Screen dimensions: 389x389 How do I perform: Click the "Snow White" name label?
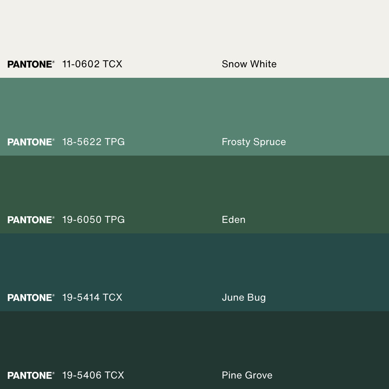pyautogui.click(x=249, y=64)
